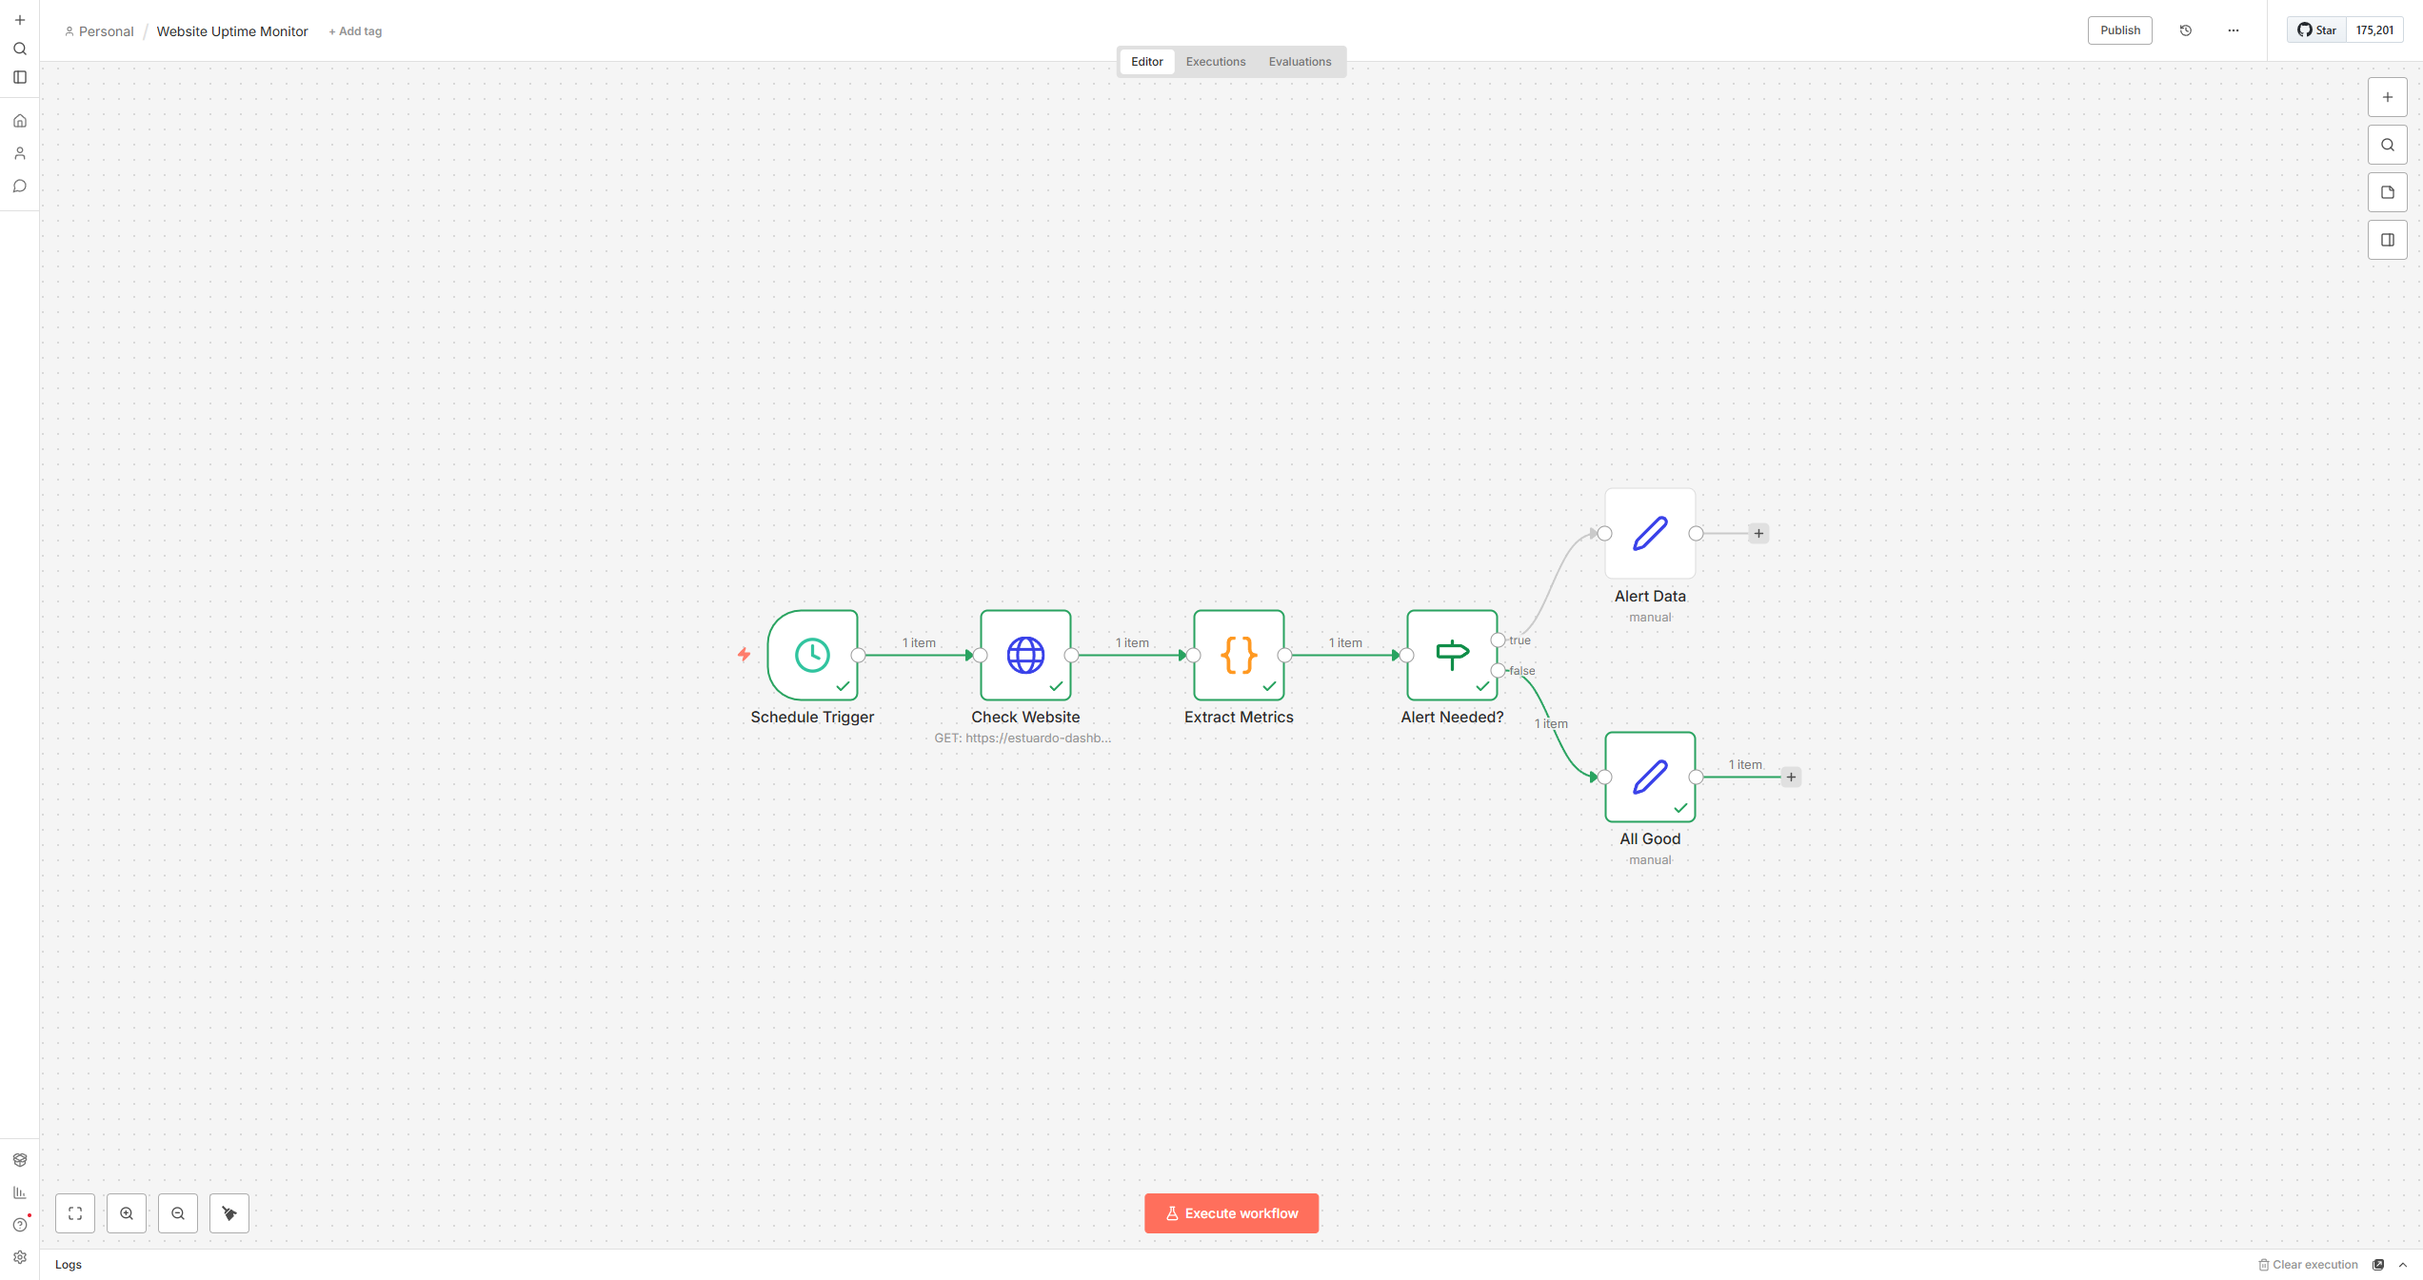Zoom out of the canvas
Image resolution: width=2423 pixels, height=1280 pixels.
point(178,1213)
